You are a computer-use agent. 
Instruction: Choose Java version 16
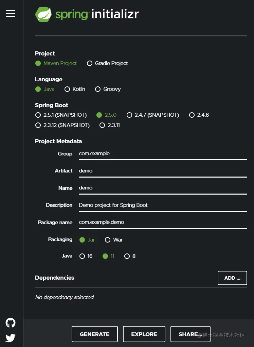pyautogui.click(x=86, y=256)
